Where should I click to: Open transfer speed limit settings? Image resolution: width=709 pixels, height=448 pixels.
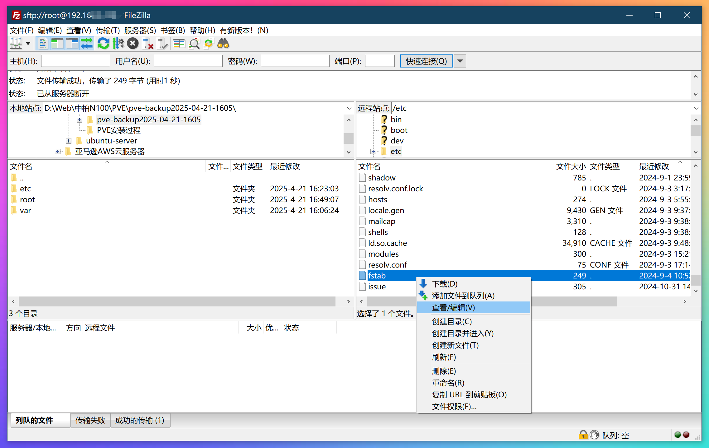118,44
